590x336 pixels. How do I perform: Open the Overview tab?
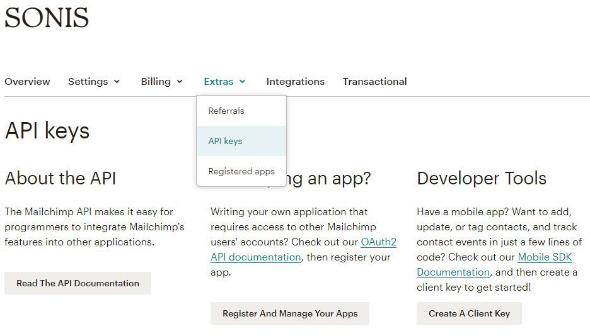pos(27,81)
